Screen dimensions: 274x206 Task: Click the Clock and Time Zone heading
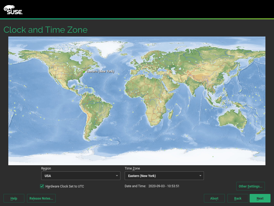pyautogui.click(x=45, y=30)
